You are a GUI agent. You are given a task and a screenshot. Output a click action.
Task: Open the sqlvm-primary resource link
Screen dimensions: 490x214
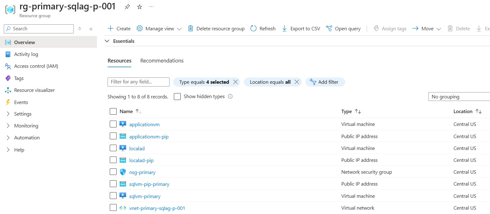[145, 196]
